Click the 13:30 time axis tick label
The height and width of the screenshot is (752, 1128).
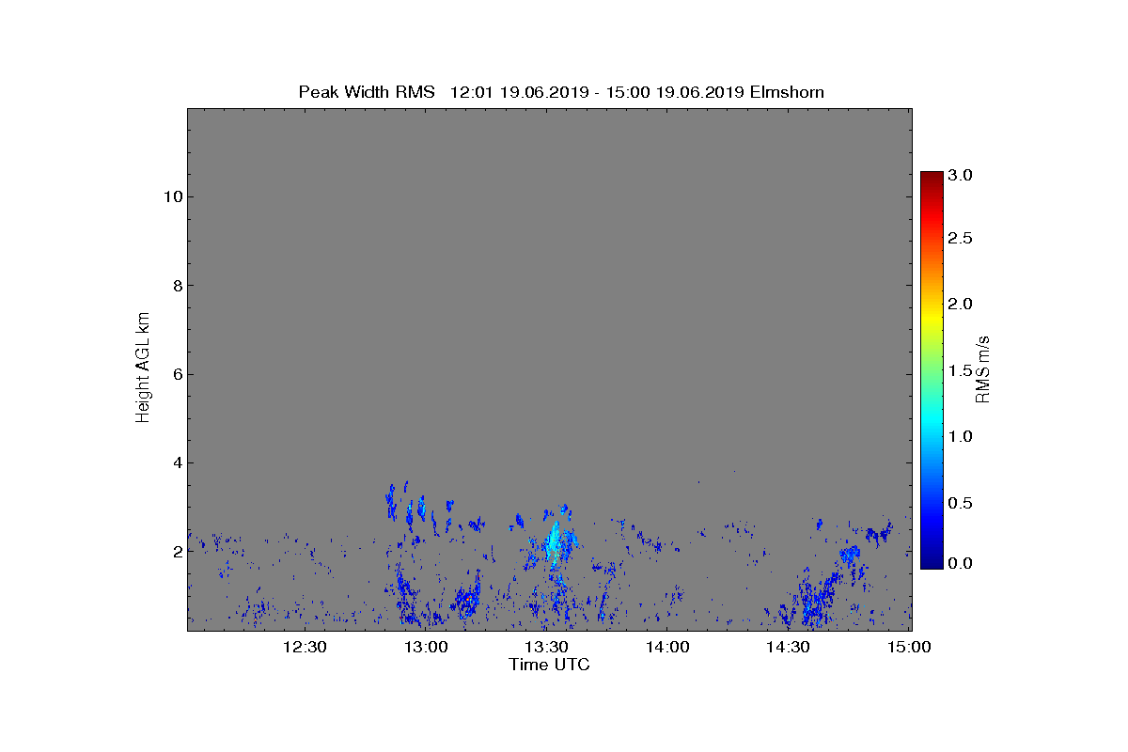pos(546,647)
